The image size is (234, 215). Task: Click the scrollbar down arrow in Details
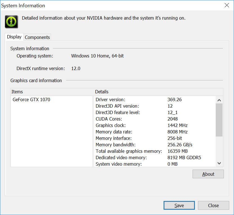[x=219, y=163]
